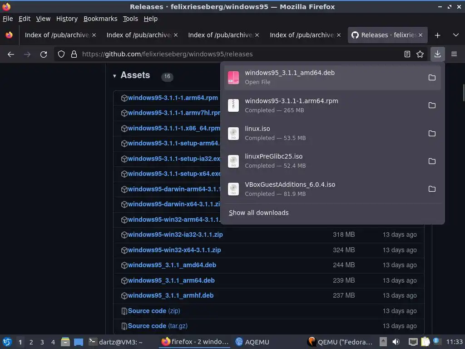Download Source code (tar.gz)
This screenshot has width=465, height=349.
pos(158,326)
